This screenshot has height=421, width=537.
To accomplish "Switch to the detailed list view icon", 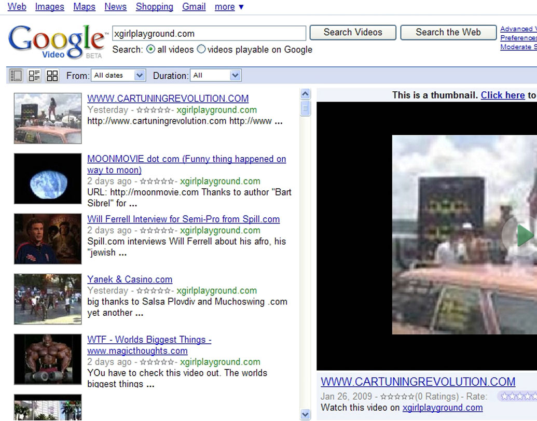I will click(34, 76).
